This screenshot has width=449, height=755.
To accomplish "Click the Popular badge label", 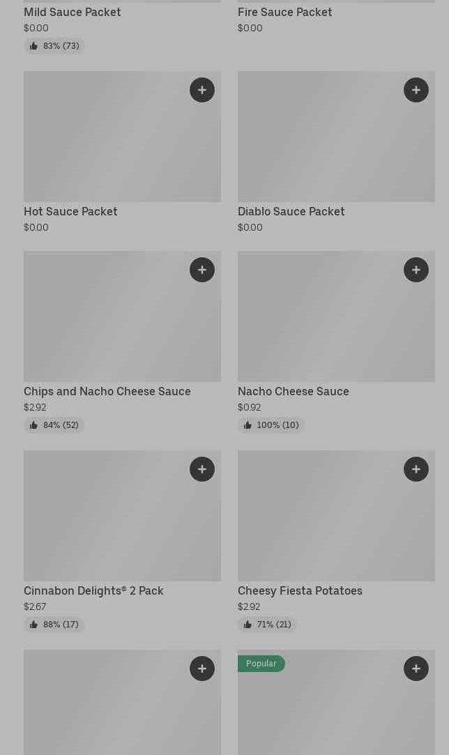I will coord(261,664).
